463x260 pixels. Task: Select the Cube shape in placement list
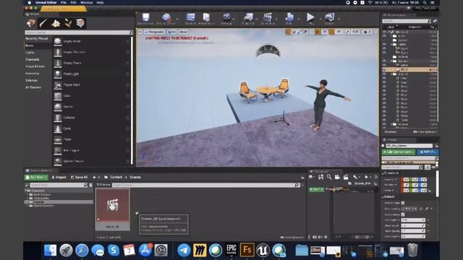pos(92,96)
